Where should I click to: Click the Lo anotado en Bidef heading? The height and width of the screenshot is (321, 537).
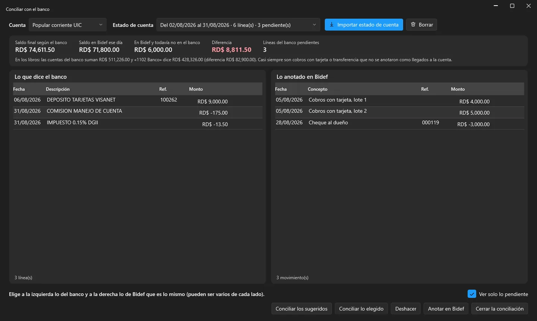[302, 77]
